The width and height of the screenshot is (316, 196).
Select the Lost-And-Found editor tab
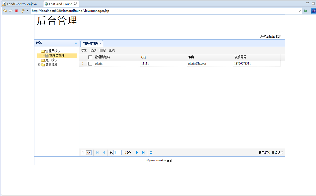pos(61,4)
